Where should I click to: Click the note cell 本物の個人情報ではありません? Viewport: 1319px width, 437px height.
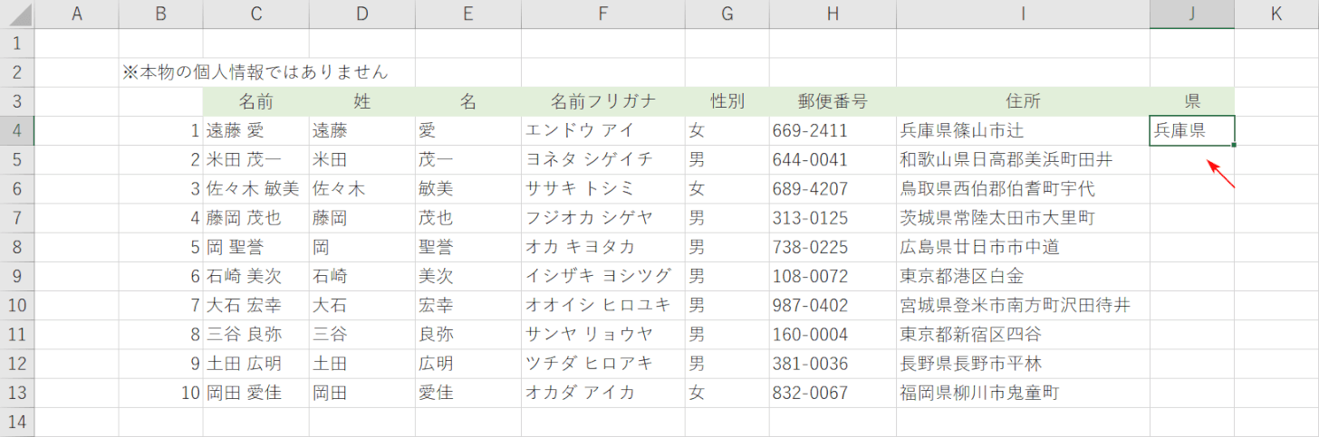(x=255, y=72)
